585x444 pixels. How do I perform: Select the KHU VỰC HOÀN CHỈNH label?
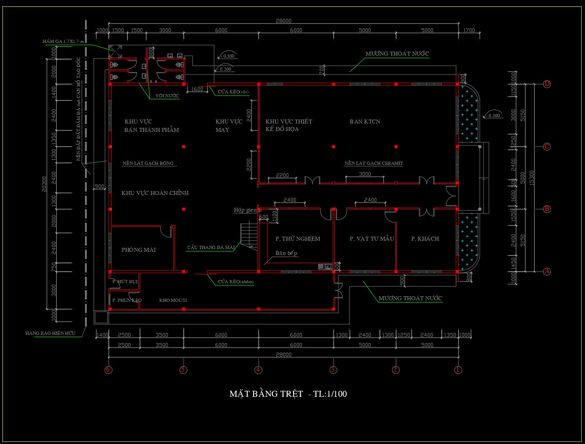(155, 193)
